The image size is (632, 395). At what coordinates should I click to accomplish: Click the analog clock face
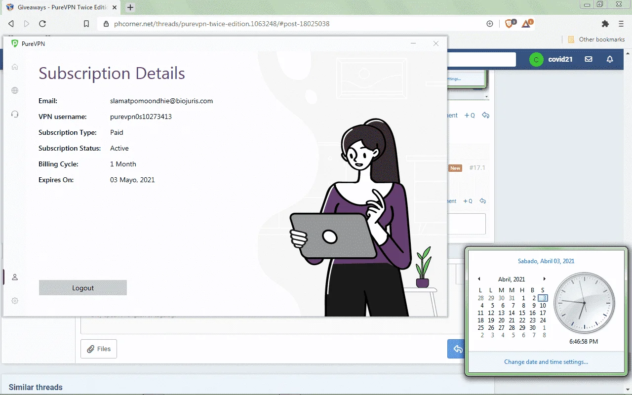coord(584,302)
